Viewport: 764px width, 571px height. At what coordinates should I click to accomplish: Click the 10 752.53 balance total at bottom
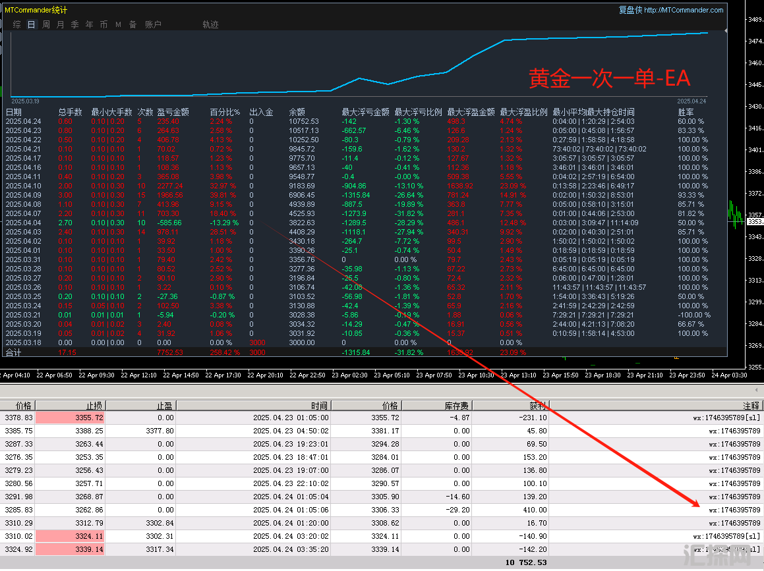[526, 562]
